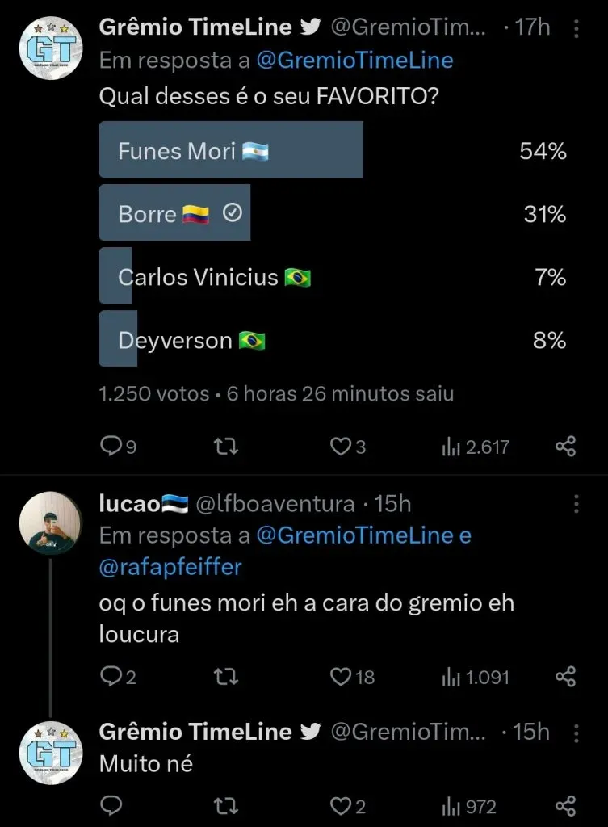The height and width of the screenshot is (827, 608).
Task: Like the poll tweet with 3 likes
Action: click(x=342, y=446)
